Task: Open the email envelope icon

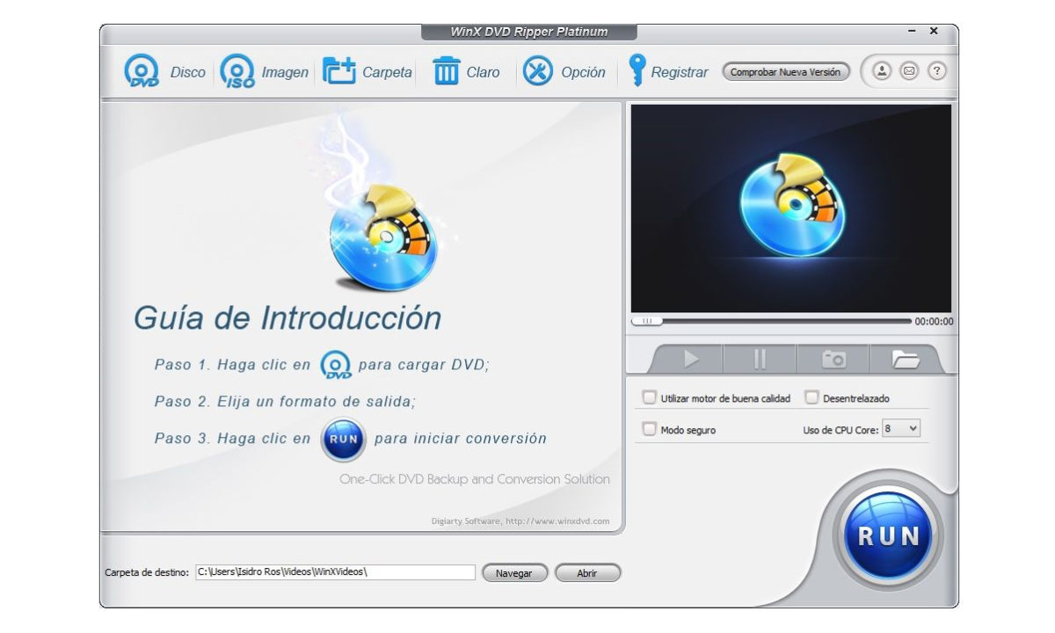Action: click(909, 71)
